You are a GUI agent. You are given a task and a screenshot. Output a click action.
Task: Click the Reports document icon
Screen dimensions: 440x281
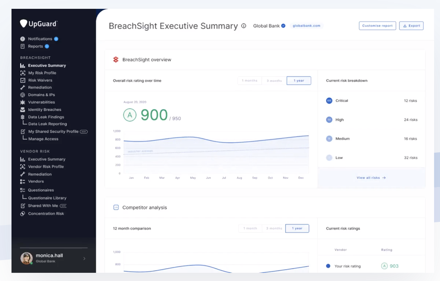click(x=22, y=46)
